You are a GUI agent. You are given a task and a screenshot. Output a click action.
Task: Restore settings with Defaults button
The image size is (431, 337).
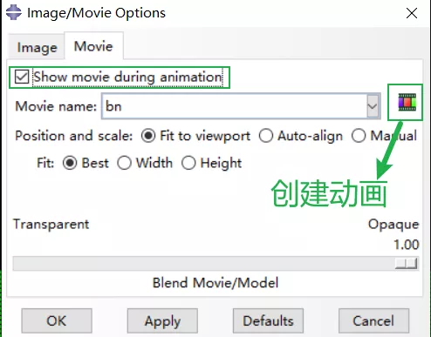(x=268, y=320)
